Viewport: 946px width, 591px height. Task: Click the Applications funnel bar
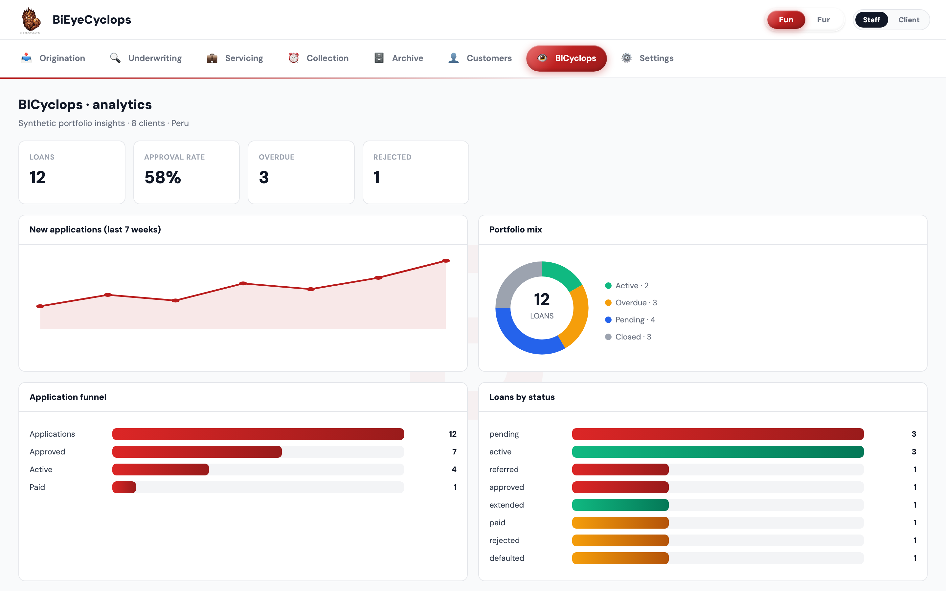point(258,434)
